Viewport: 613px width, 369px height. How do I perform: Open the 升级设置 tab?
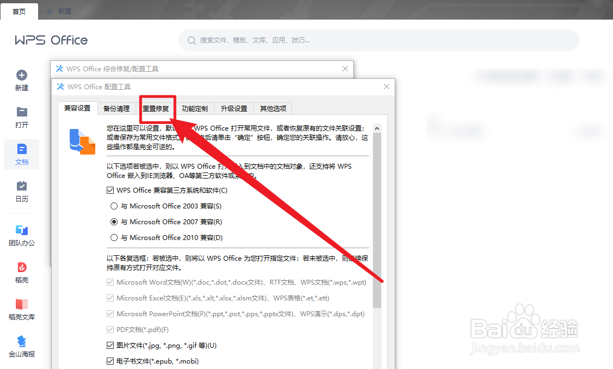click(x=234, y=109)
